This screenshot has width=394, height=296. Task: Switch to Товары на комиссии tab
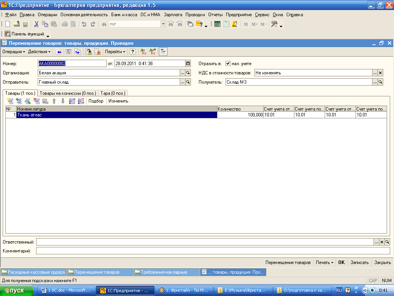pos(68,93)
